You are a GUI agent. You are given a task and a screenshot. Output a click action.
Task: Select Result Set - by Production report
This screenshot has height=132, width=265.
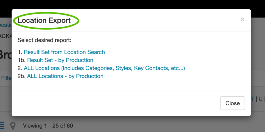[60, 60]
